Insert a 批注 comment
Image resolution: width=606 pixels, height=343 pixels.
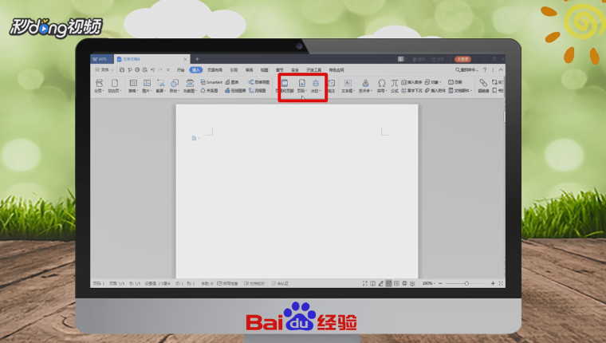click(x=331, y=86)
